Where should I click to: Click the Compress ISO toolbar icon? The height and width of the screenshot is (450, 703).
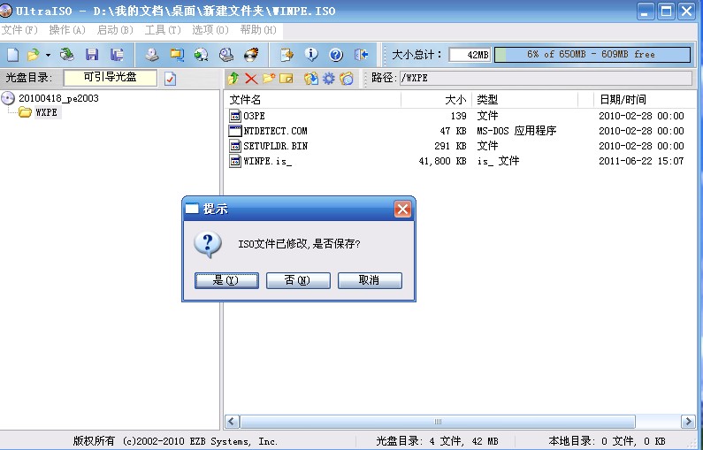[x=177, y=55]
